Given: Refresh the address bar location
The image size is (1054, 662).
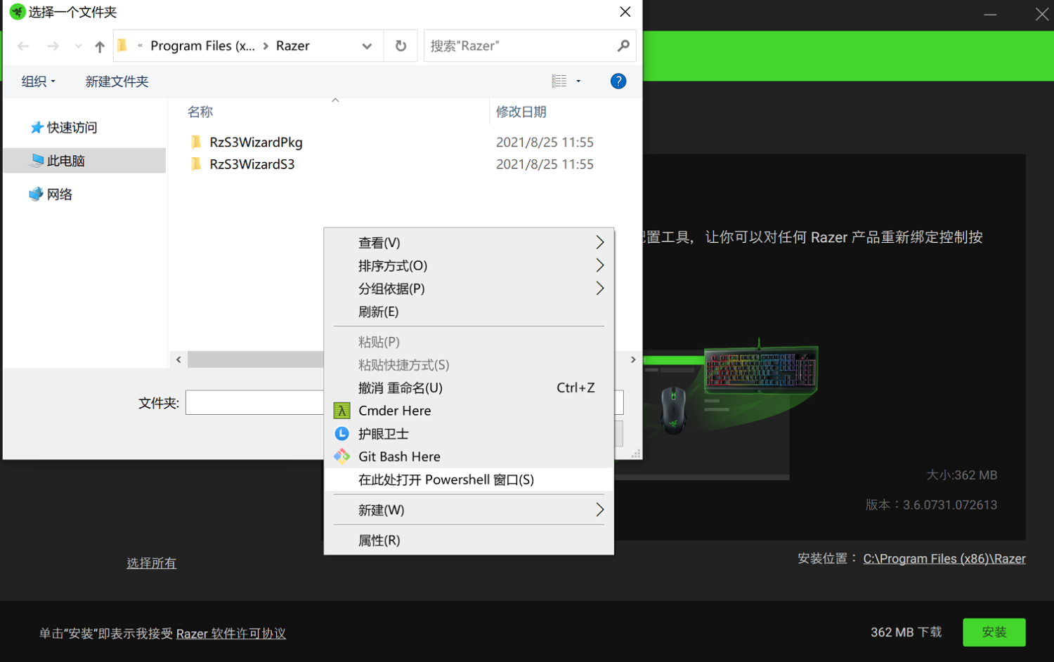Looking at the screenshot, I should [x=400, y=45].
